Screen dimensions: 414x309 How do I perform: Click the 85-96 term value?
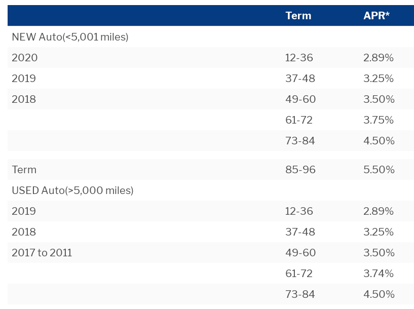(x=300, y=169)
